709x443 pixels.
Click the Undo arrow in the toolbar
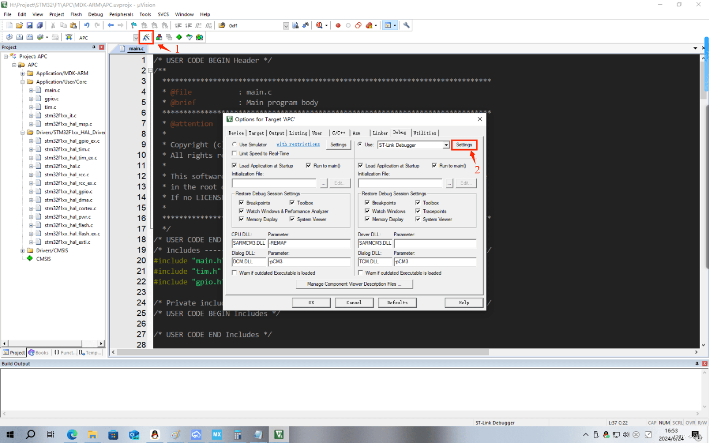87,25
